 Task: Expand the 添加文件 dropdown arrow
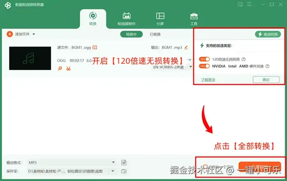tap(34, 34)
